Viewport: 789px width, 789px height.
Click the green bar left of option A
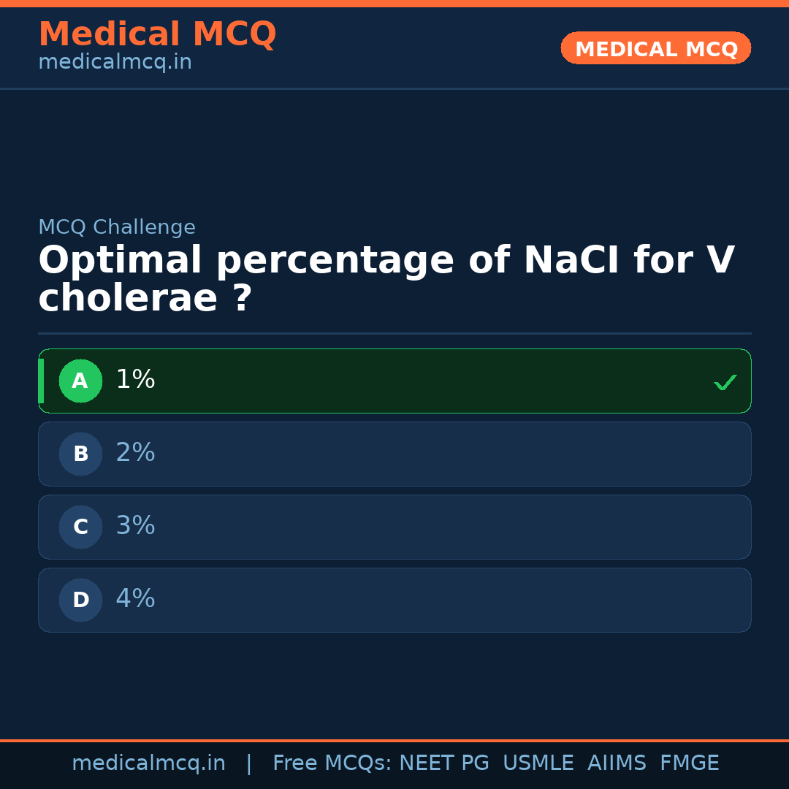coord(41,381)
